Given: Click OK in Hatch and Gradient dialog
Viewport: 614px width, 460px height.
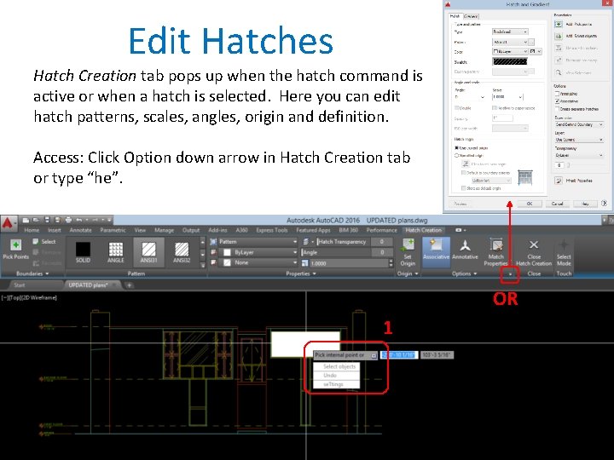Looking at the screenshot, I should (x=530, y=204).
